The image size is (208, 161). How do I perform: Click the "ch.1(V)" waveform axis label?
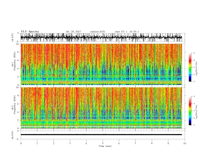point(13,37)
